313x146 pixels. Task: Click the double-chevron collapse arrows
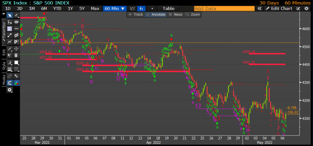(x=260, y=9)
